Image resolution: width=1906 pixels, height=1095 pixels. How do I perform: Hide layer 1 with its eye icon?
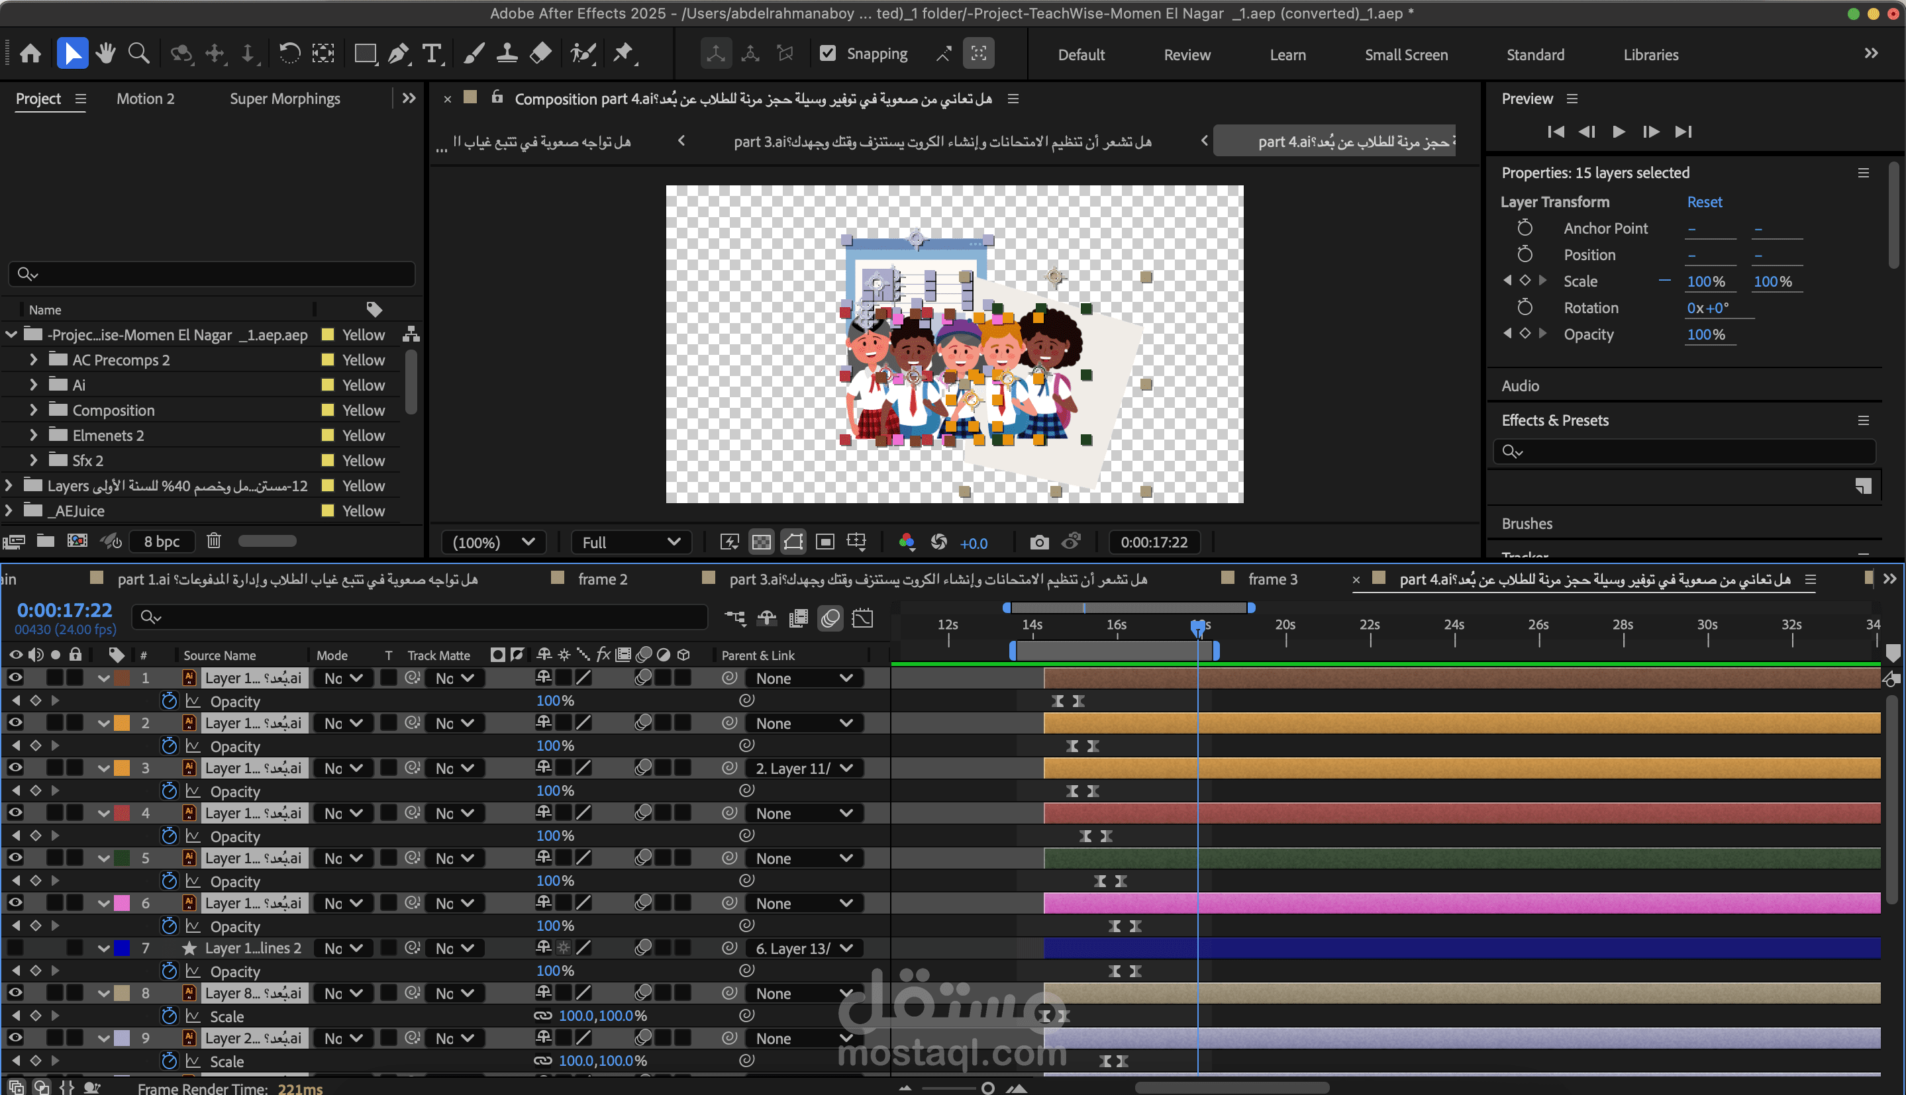[x=15, y=678]
